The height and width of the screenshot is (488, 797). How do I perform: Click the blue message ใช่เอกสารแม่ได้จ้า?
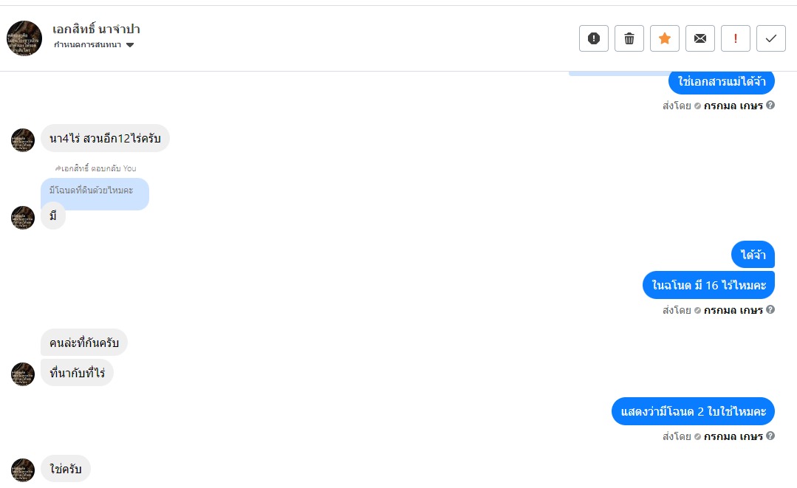(722, 81)
